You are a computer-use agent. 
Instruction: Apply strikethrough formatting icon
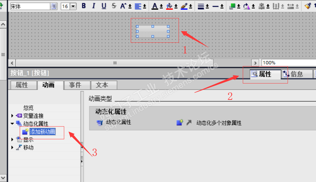pyautogui.click(x=114, y=6)
